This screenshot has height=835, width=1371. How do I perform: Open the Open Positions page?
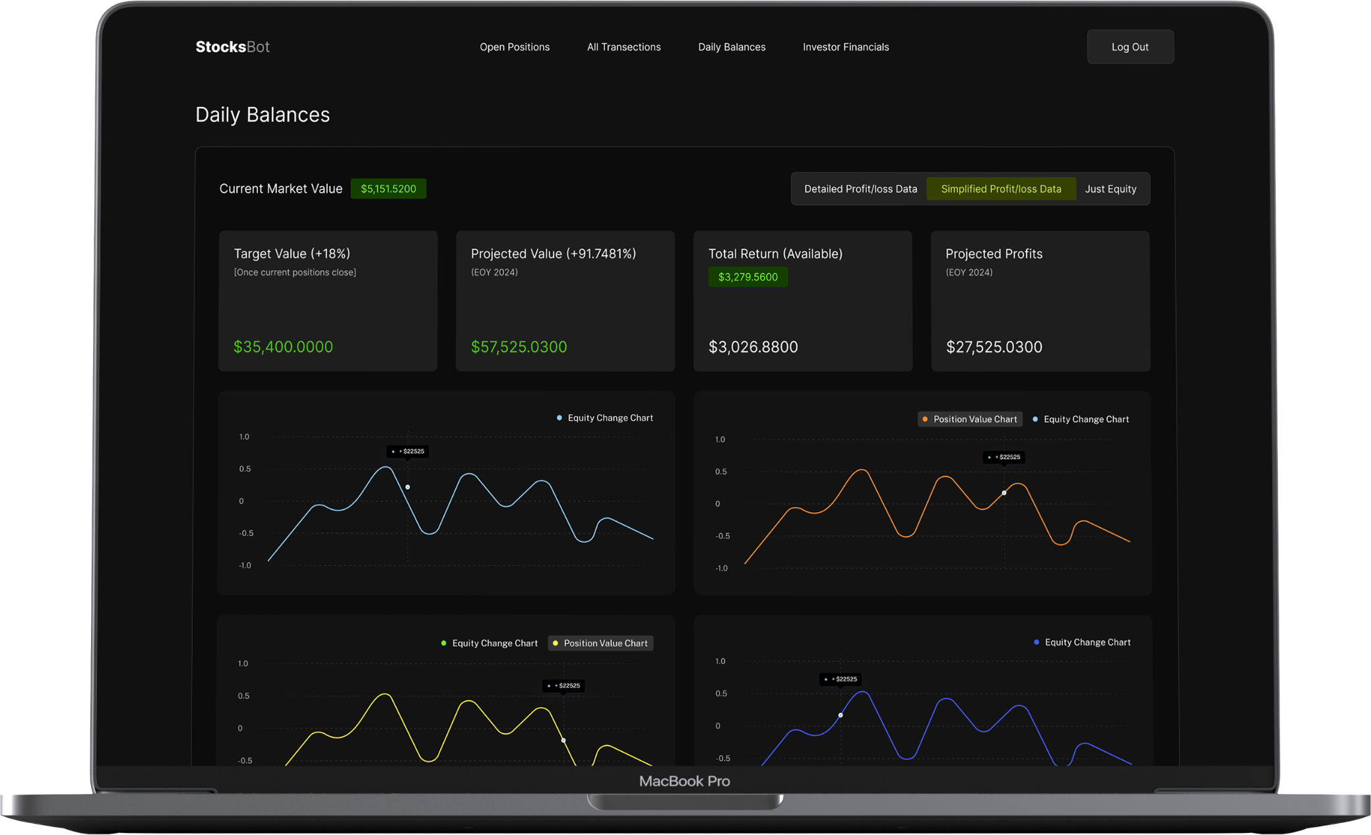(515, 47)
